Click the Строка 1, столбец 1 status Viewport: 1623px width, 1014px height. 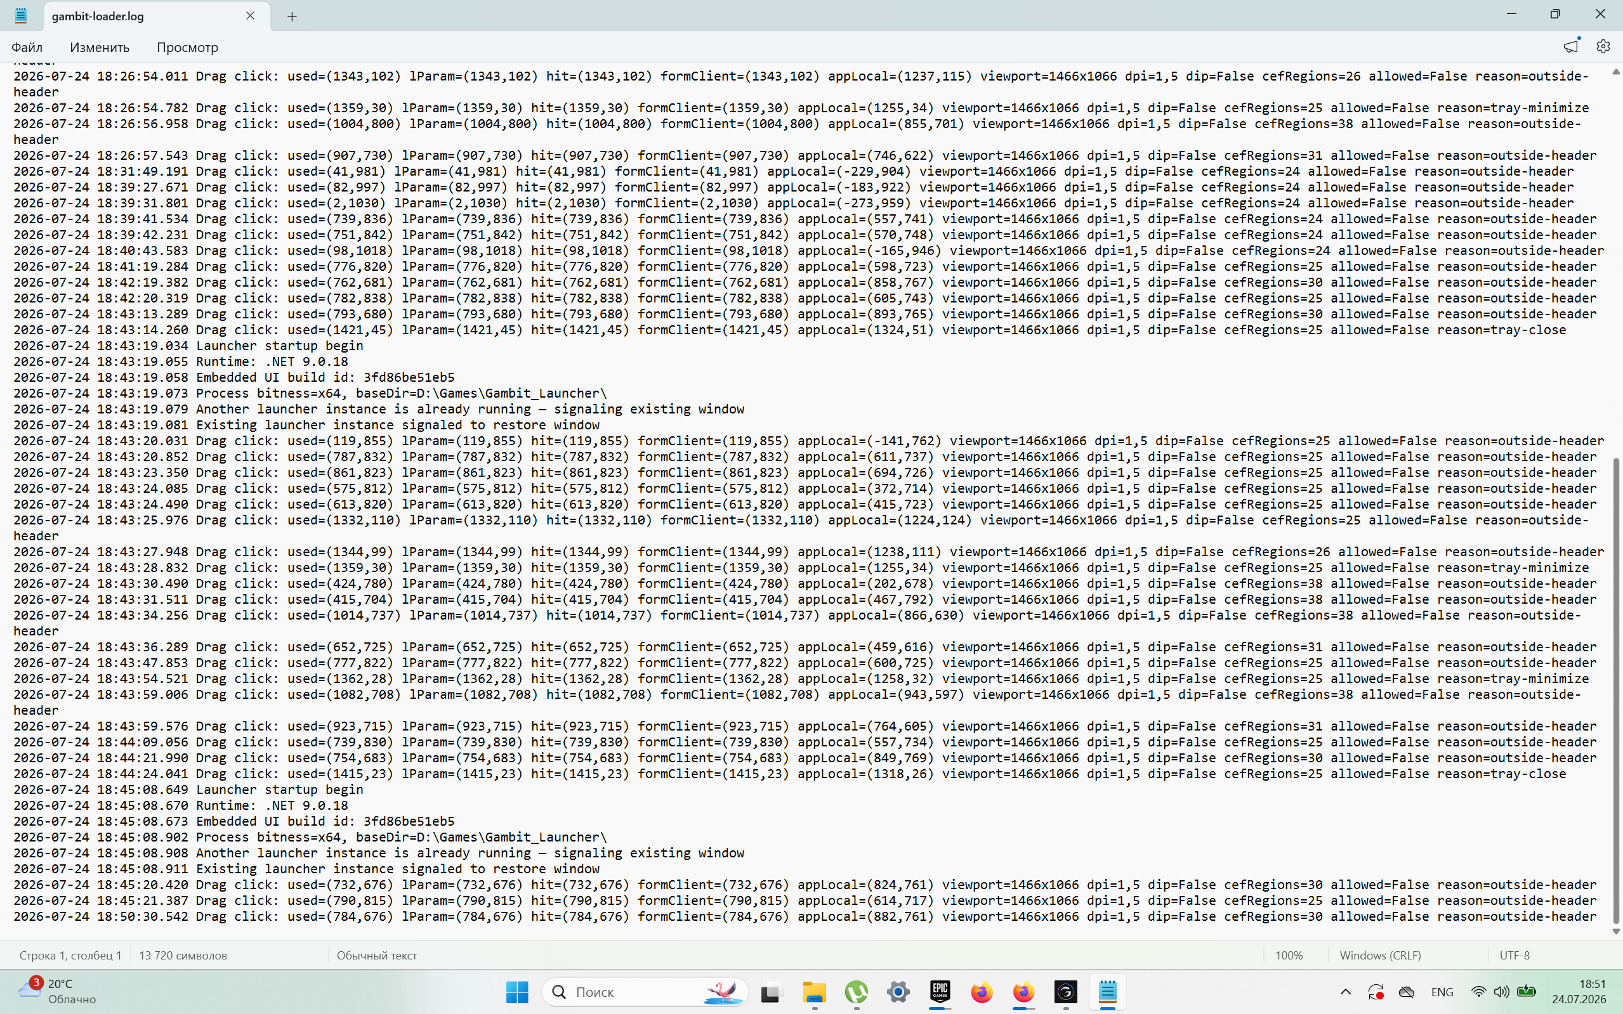point(70,955)
